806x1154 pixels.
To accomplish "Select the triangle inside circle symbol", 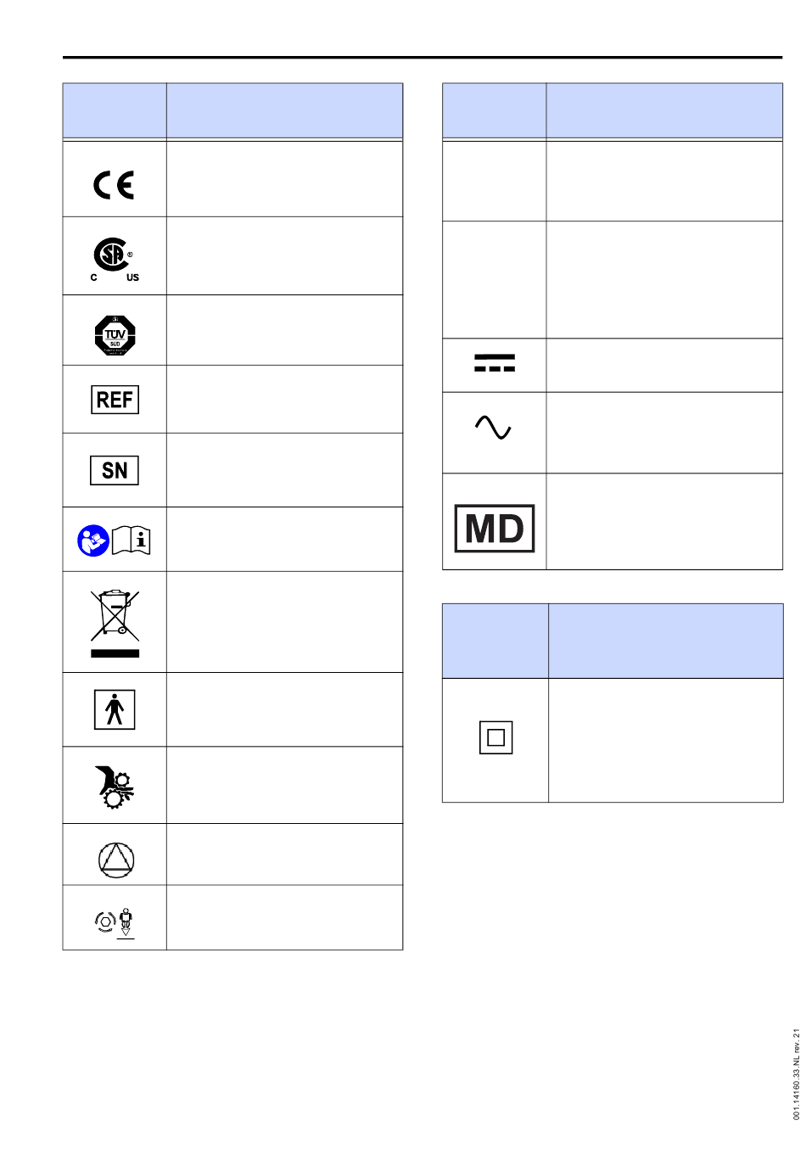I will (115, 860).
